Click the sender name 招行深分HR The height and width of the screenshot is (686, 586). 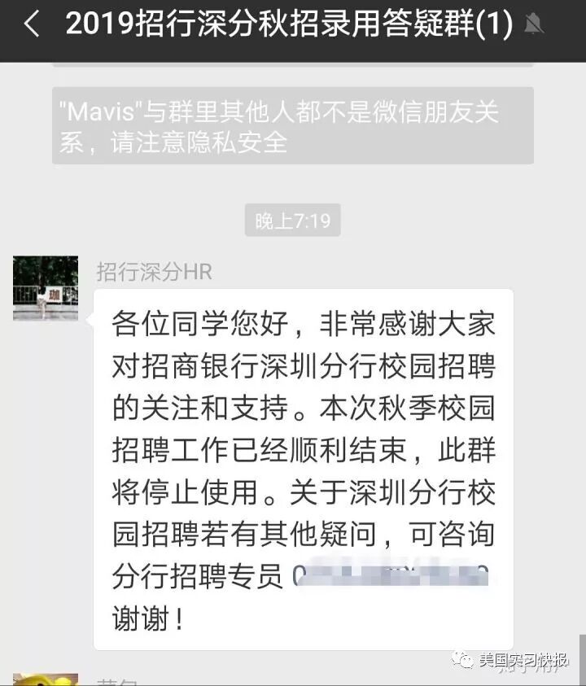[x=154, y=272]
